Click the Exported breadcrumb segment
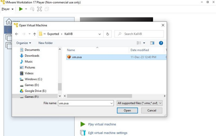This screenshot has height=136, width=216. pyautogui.click(x=53, y=34)
